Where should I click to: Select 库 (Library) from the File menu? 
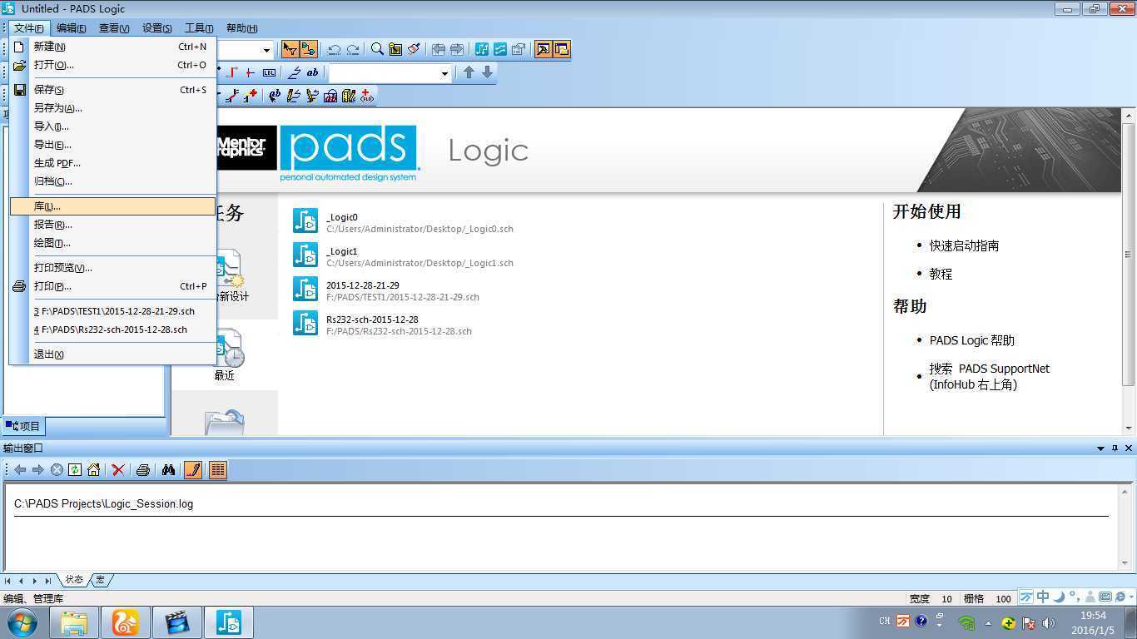112,206
